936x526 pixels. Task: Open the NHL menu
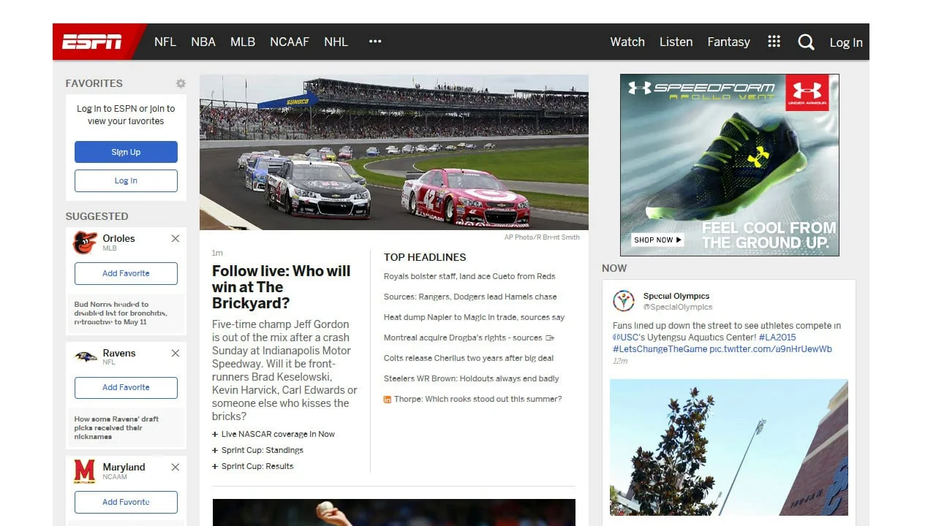(336, 42)
